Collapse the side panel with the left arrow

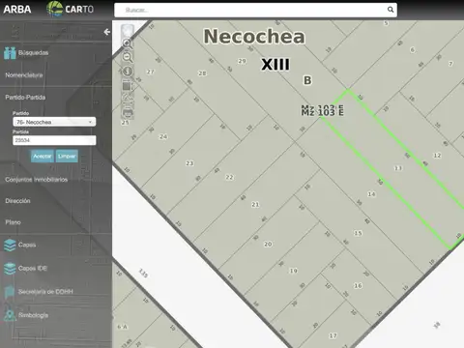pos(106,32)
